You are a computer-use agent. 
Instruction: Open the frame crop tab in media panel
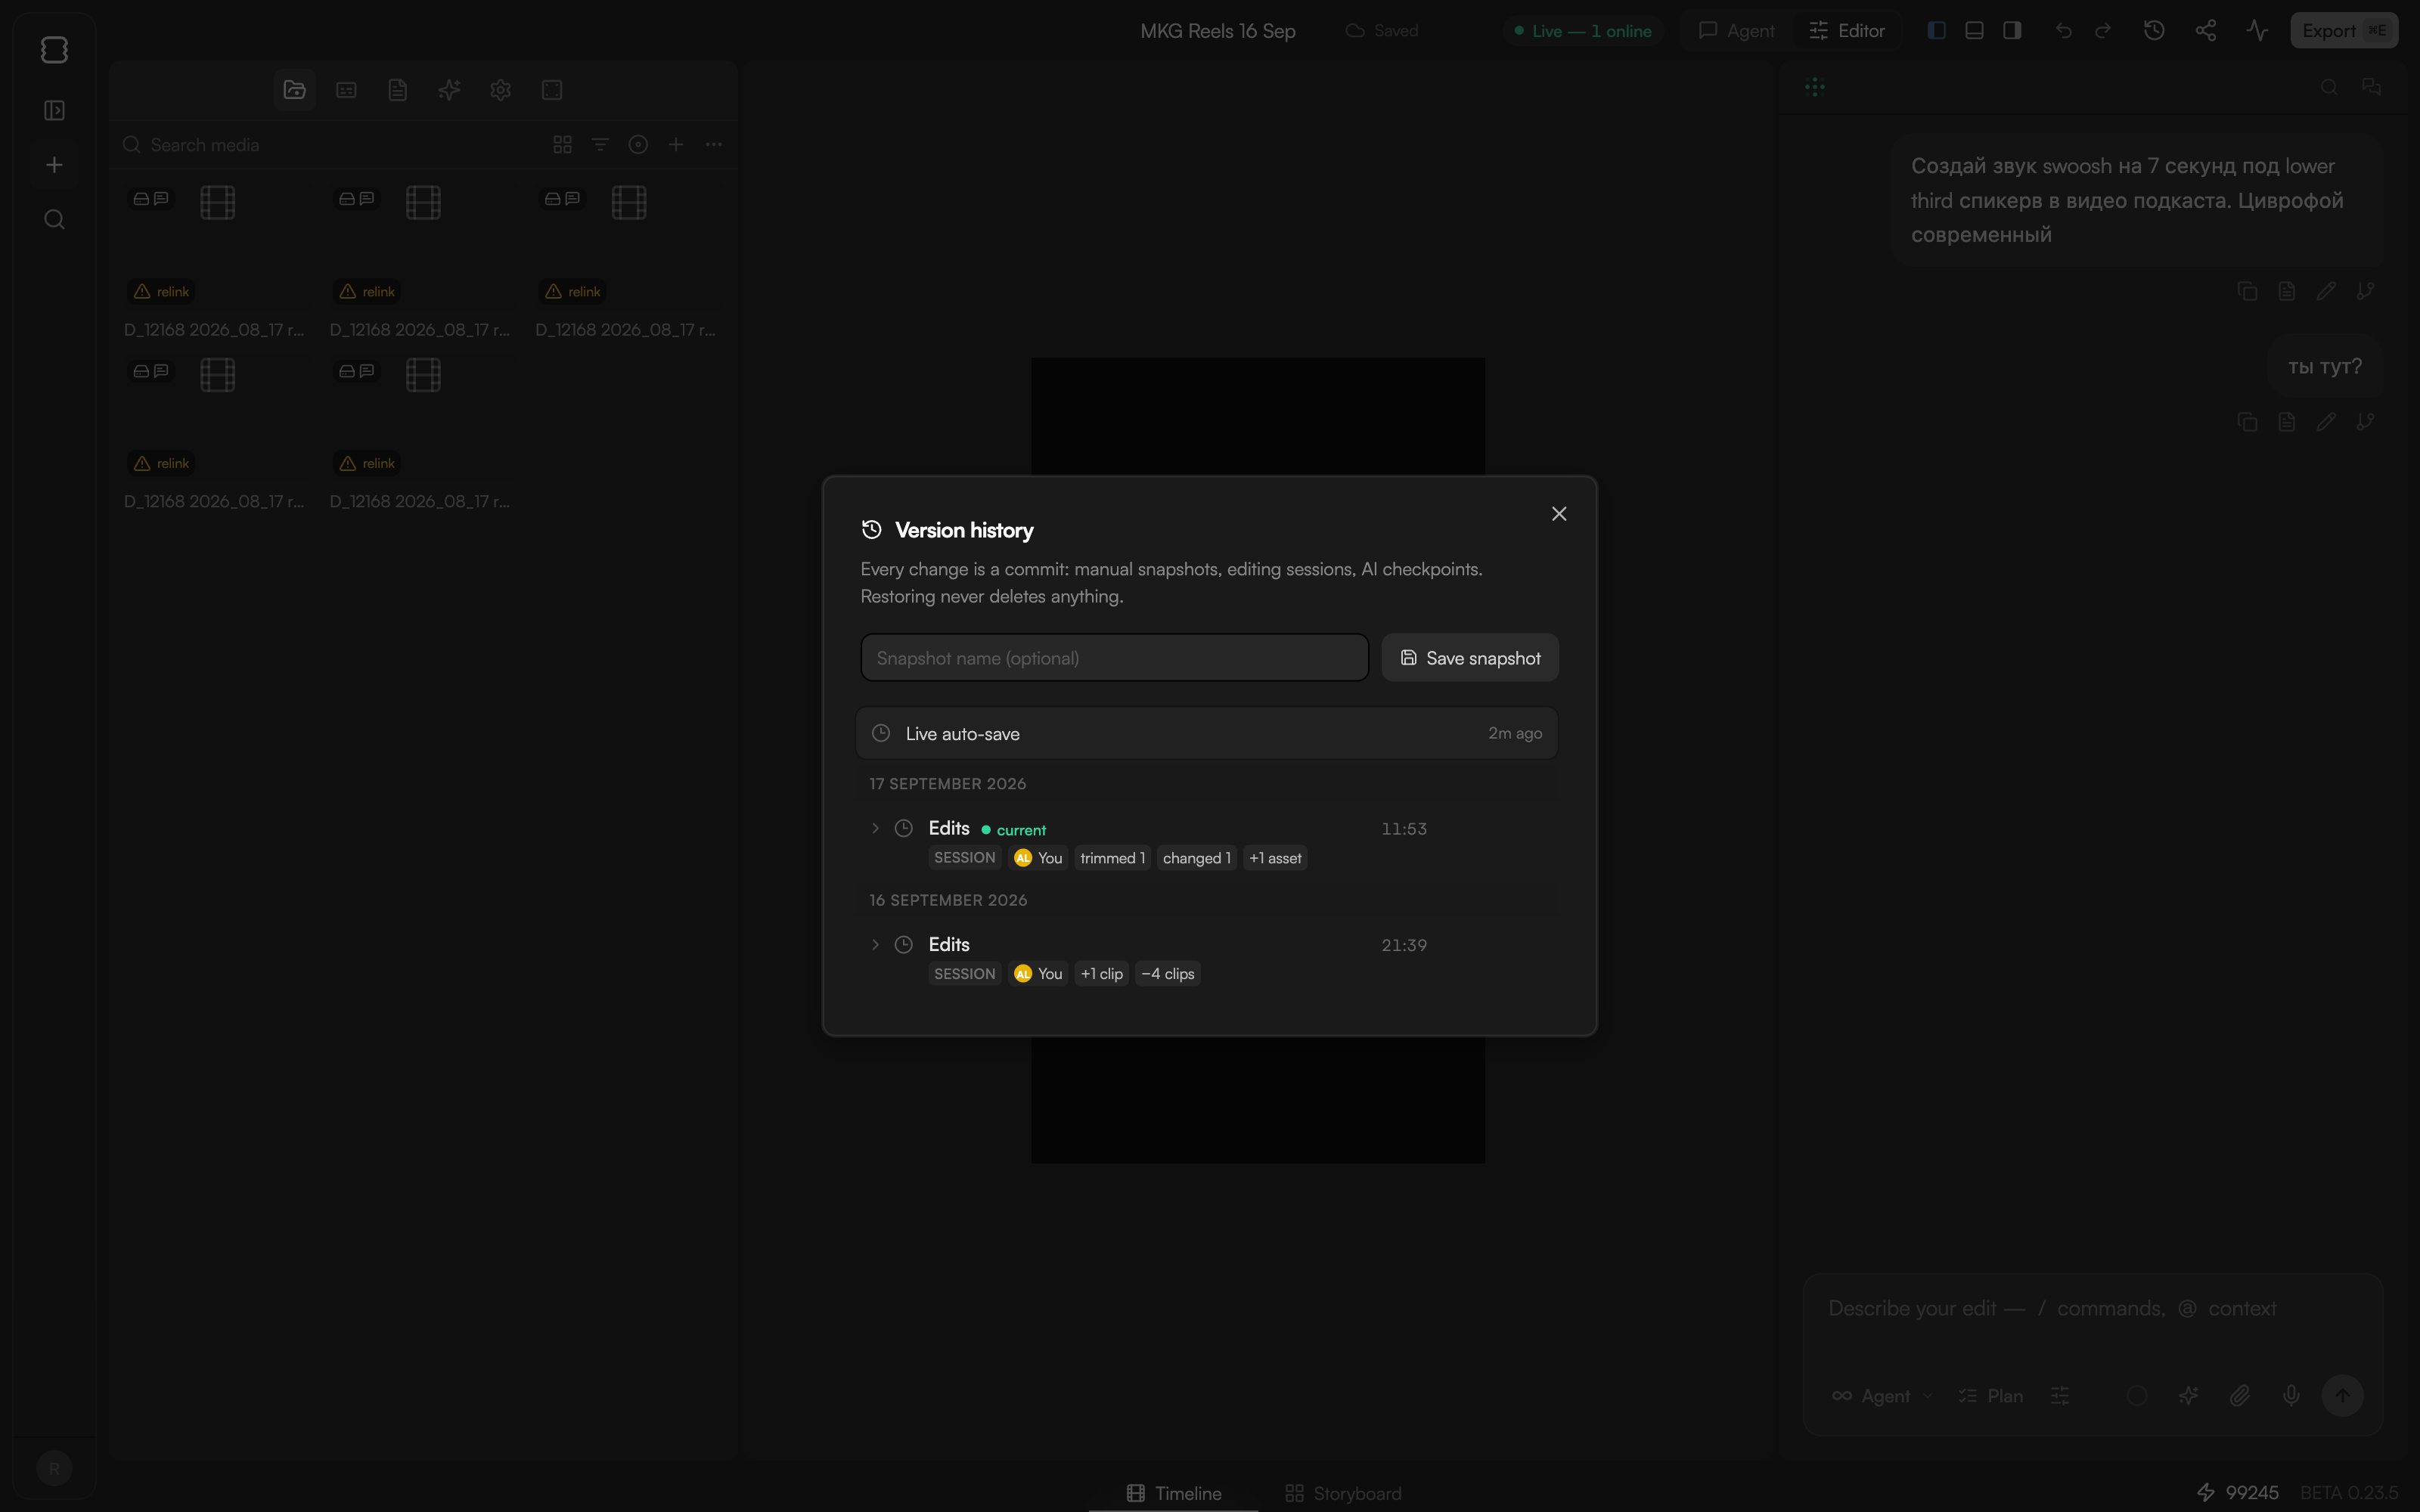pos(552,90)
